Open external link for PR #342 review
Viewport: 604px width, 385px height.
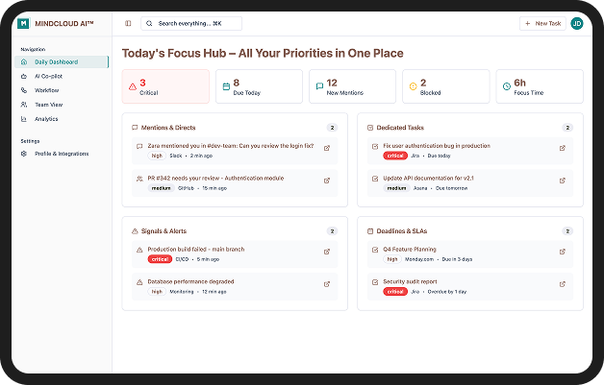click(327, 180)
